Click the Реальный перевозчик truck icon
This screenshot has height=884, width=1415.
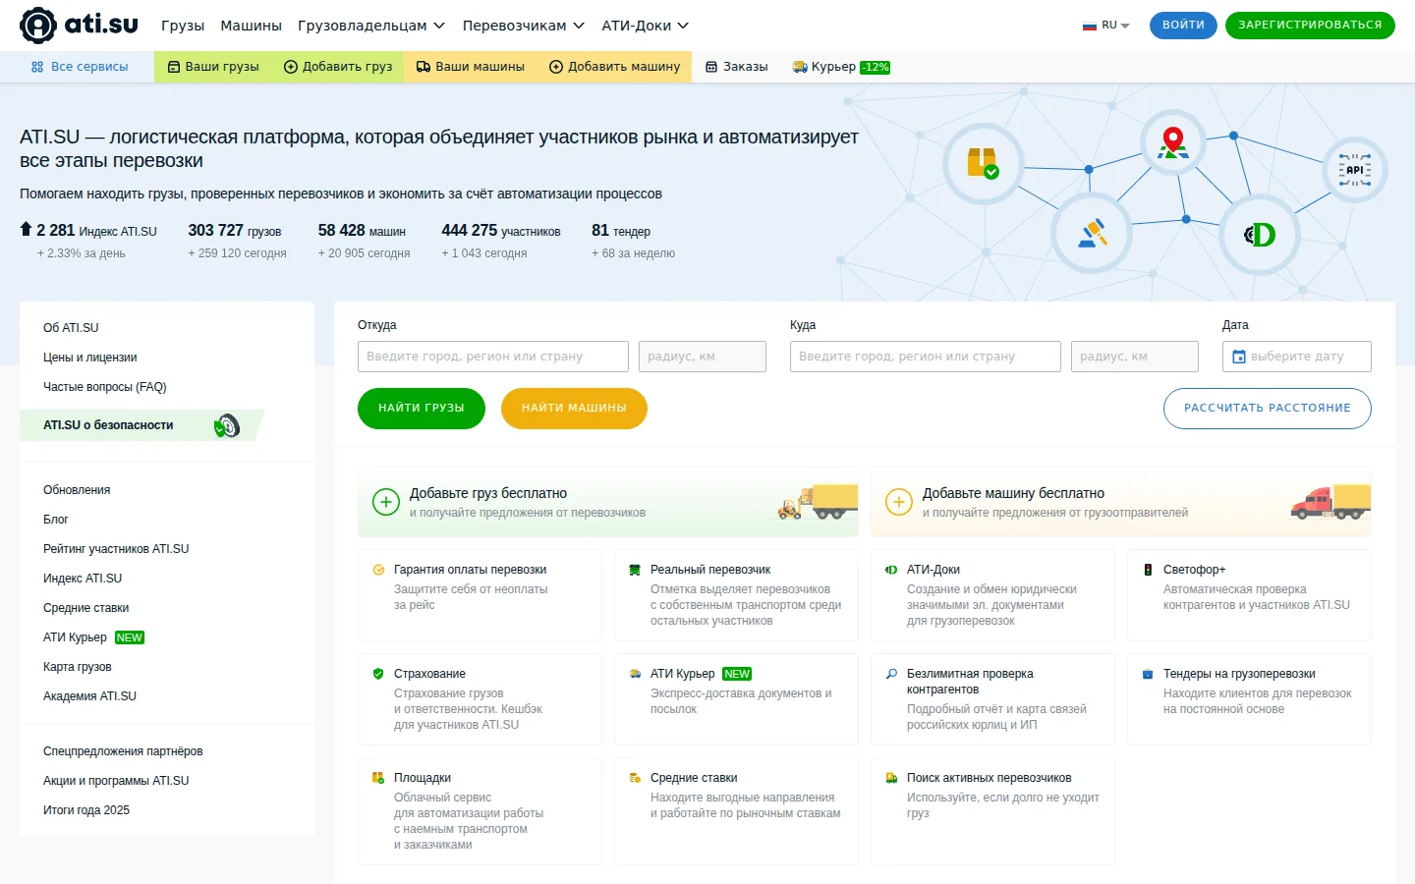pos(635,570)
